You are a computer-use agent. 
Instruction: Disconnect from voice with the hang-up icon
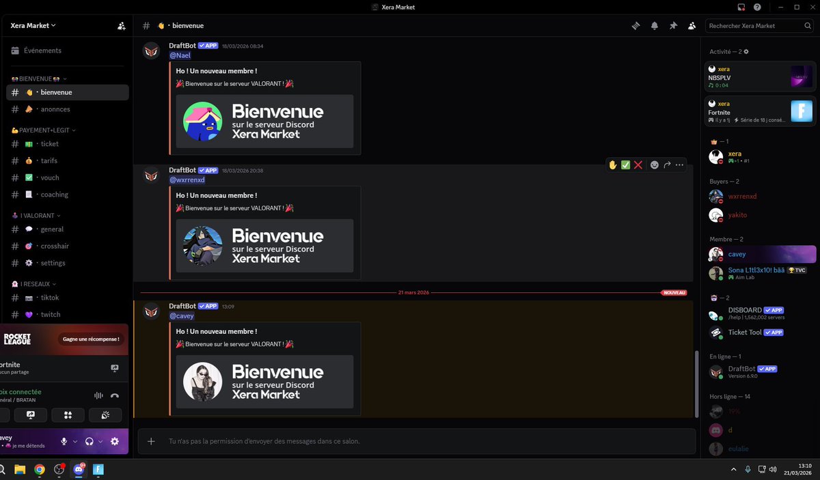point(115,395)
